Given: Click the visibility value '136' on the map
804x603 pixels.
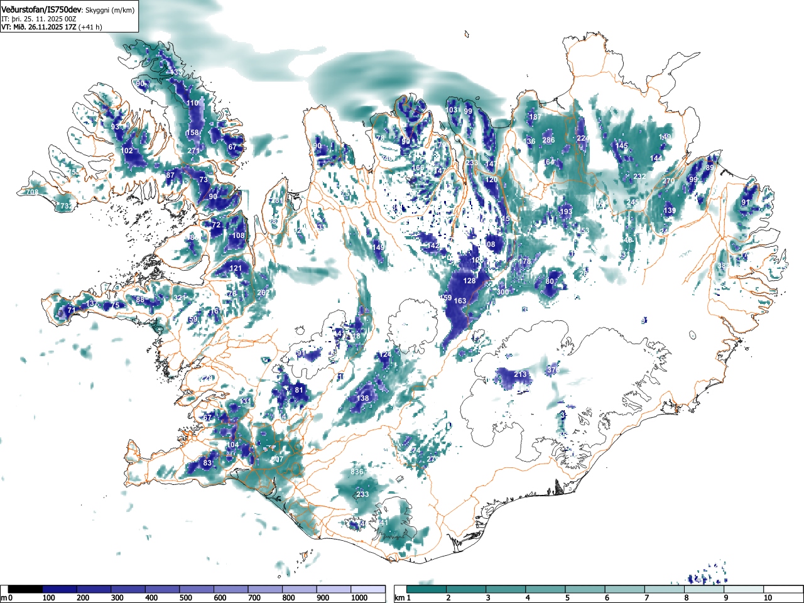Looking at the screenshot, I should [530, 141].
